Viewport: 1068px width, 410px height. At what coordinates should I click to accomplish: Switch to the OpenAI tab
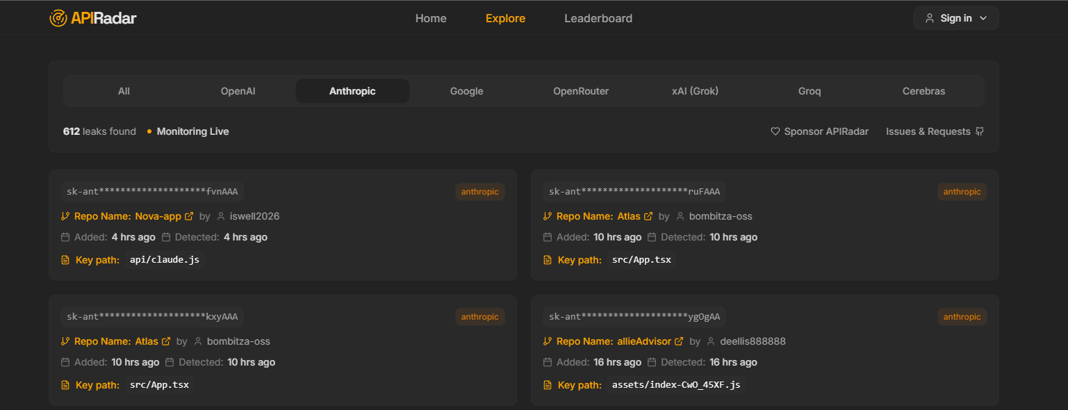[x=238, y=91]
